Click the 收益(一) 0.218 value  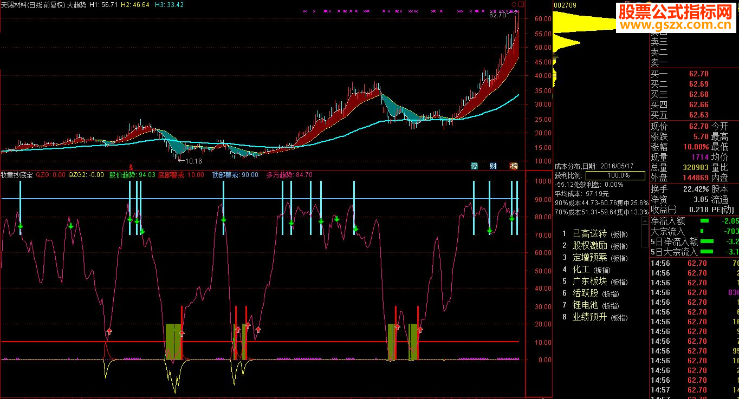click(x=698, y=210)
